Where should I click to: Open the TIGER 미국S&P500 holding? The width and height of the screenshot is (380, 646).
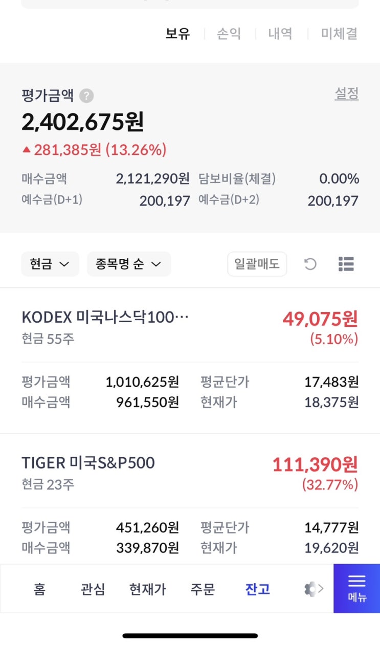88,463
